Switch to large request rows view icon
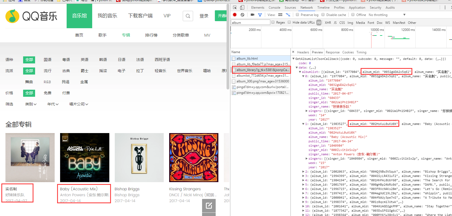452x216 pixels. 280,15
